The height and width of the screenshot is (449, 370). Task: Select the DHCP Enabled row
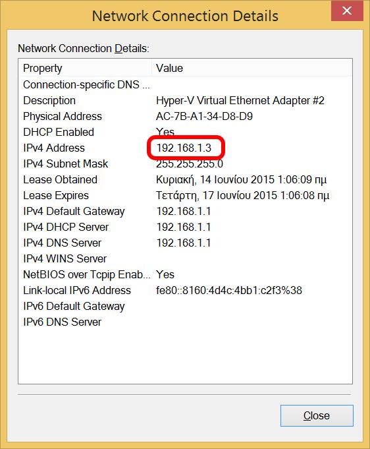[185, 132]
